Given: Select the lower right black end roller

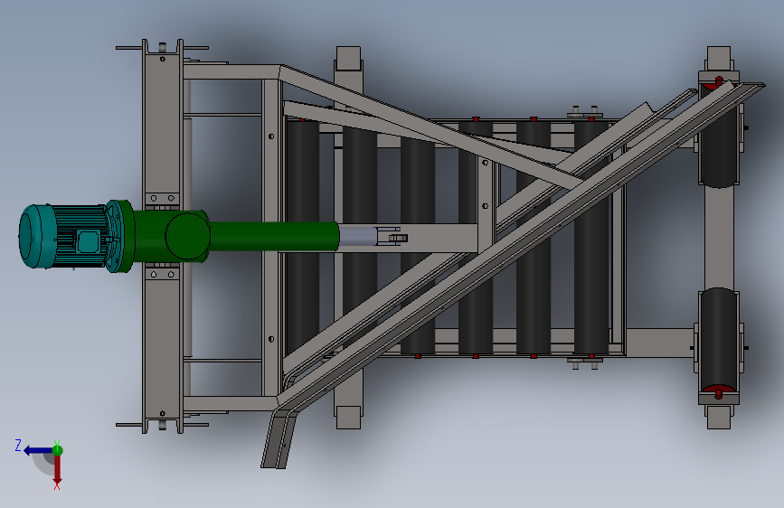Looking at the screenshot, I should point(719,340).
